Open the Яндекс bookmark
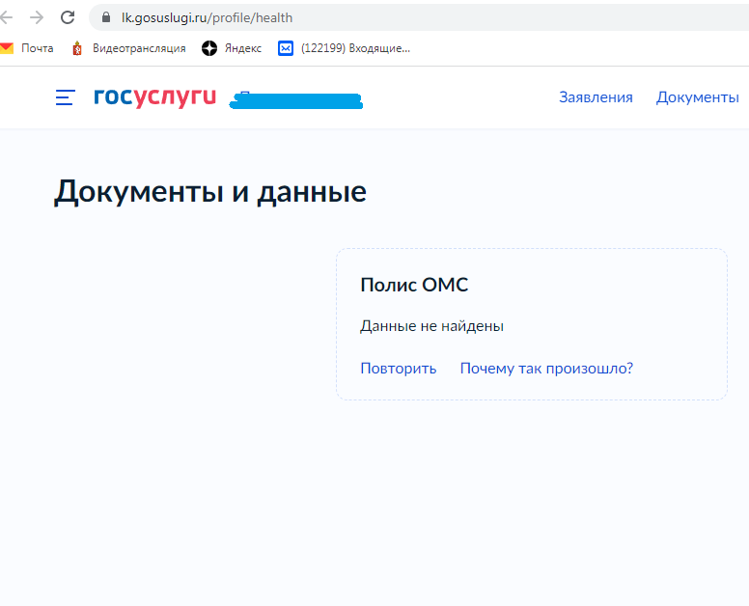749x606 pixels. [x=232, y=48]
